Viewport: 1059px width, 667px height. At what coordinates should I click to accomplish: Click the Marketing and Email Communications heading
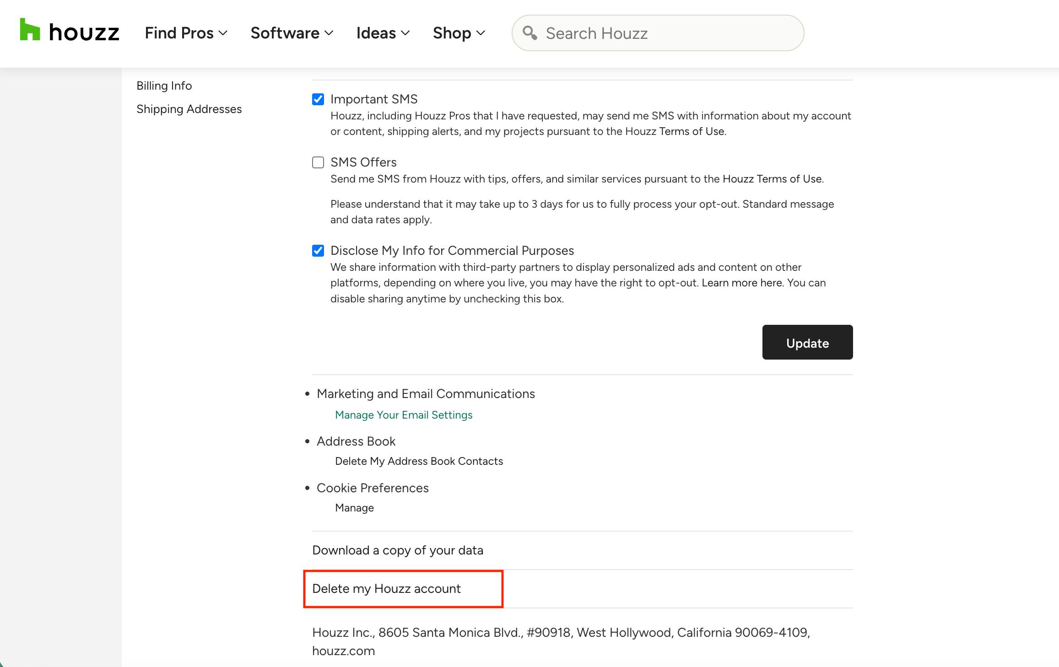tap(426, 394)
